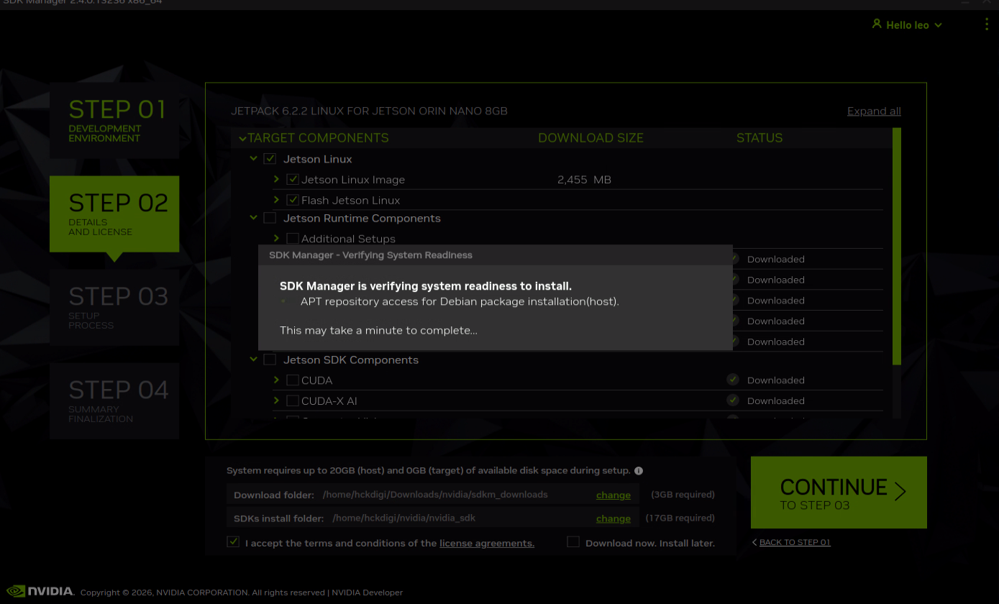
Task: Collapse the Jetson Runtime Components group
Action: [253, 217]
